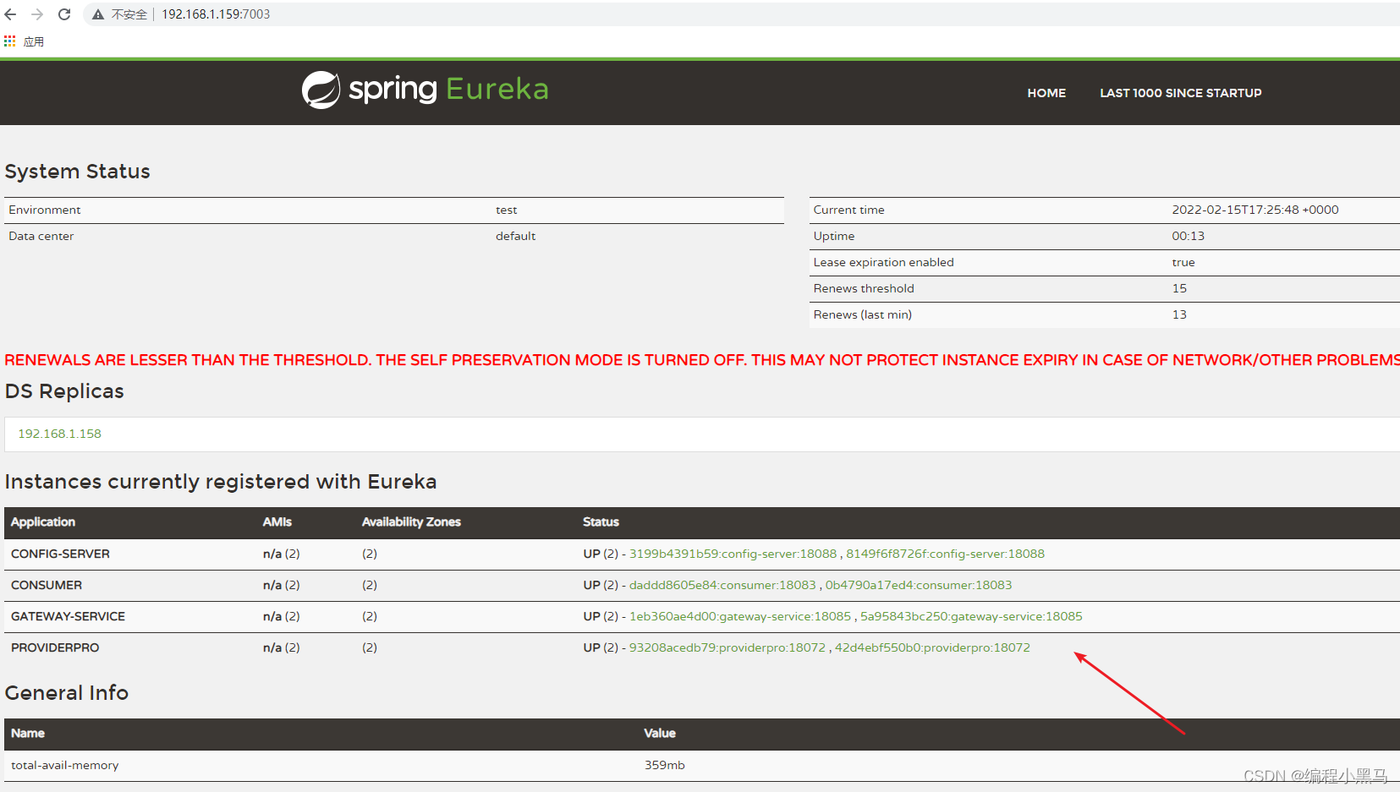Screen dimensions: 1400x792
Task: Select the Data center value default
Action: pyautogui.click(x=515, y=236)
